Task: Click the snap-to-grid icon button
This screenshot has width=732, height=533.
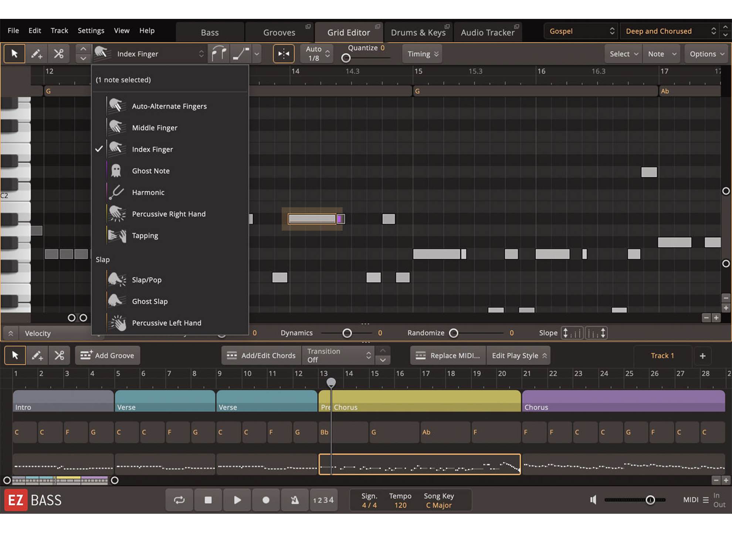Action: (284, 54)
